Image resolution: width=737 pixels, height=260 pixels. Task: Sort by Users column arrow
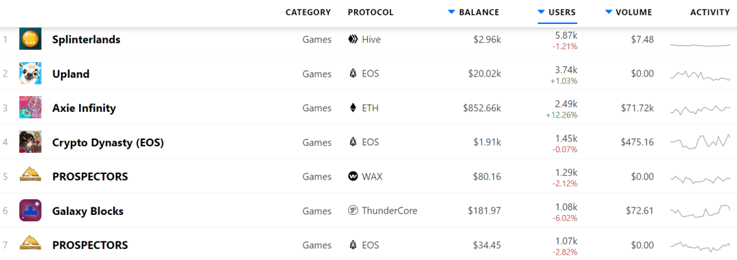[541, 12]
